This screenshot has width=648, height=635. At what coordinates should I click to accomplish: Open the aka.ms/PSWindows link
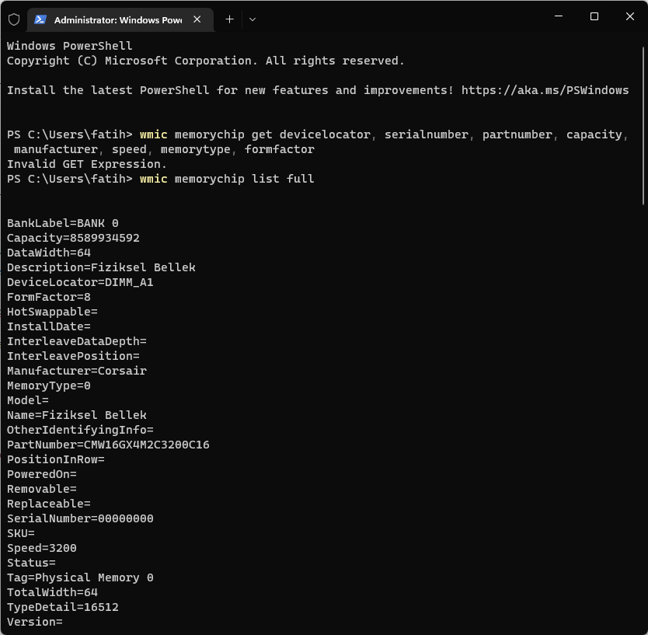545,90
